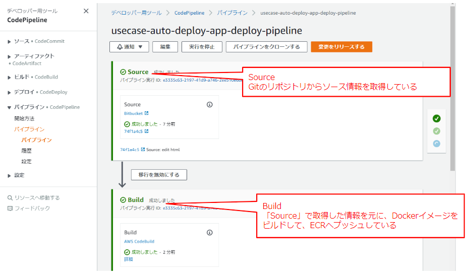Expand the 設定 section at the sidebar bottom
The image size is (467, 277).
[x=9, y=176]
